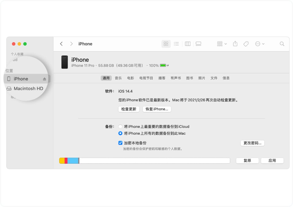Click the blue segment of storage bar
This screenshot has width=293, height=207.
click(x=73, y=161)
